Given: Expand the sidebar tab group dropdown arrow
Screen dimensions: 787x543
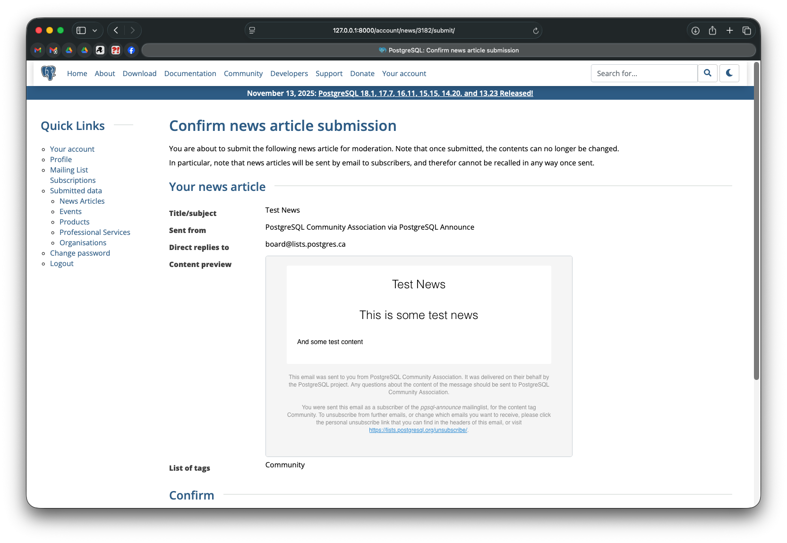Looking at the screenshot, I should point(95,31).
